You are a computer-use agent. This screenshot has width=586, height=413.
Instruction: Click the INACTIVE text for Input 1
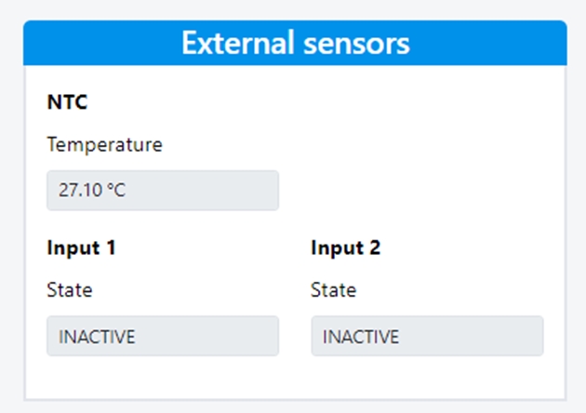(97, 337)
